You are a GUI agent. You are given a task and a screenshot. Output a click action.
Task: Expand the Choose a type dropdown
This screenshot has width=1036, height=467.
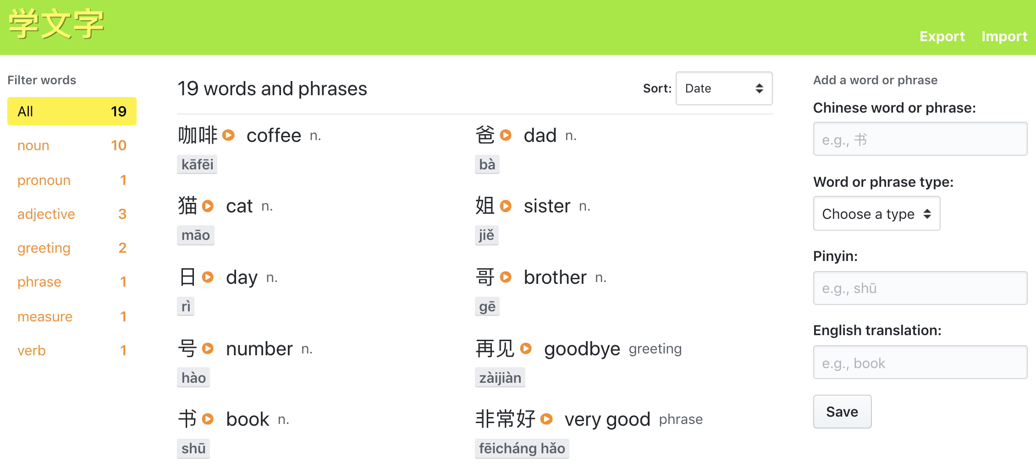pyautogui.click(x=876, y=214)
